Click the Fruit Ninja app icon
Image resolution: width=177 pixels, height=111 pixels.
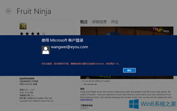23,26
